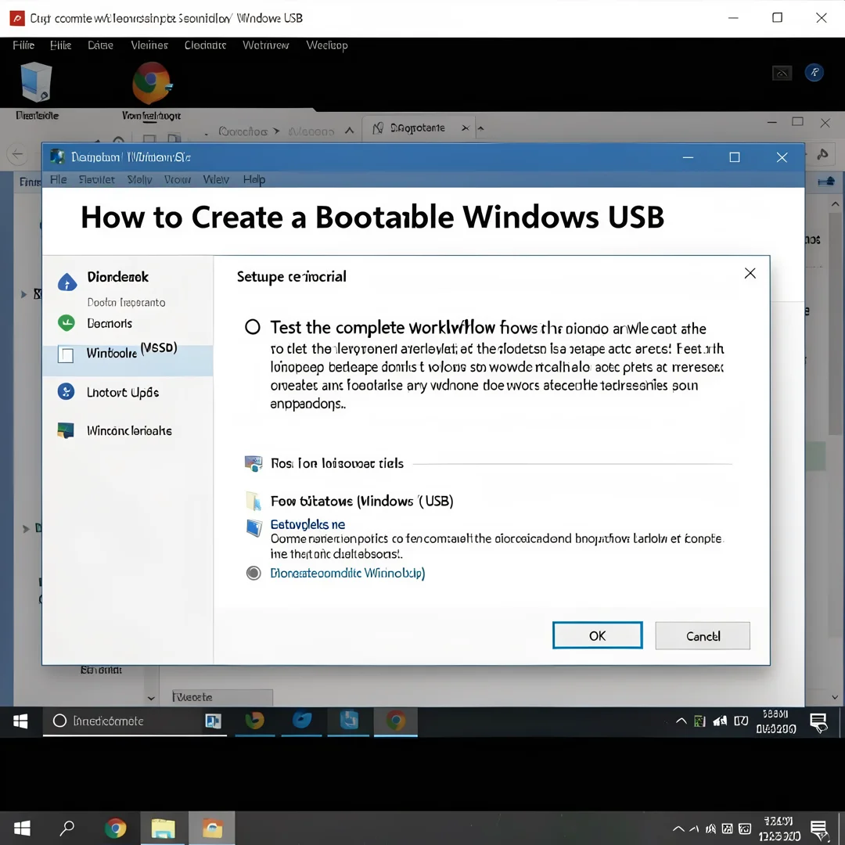
Task: Open Chrome from the bottom taskbar
Action: tap(115, 829)
